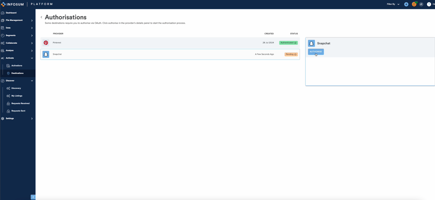Image resolution: width=435 pixels, height=200 pixels.
Task: Open Requests Received in the sidebar
Action: pyautogui.click(x=20, y=103)
